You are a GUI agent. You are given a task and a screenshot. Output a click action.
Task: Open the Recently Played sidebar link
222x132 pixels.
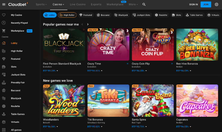pos(19,23)
